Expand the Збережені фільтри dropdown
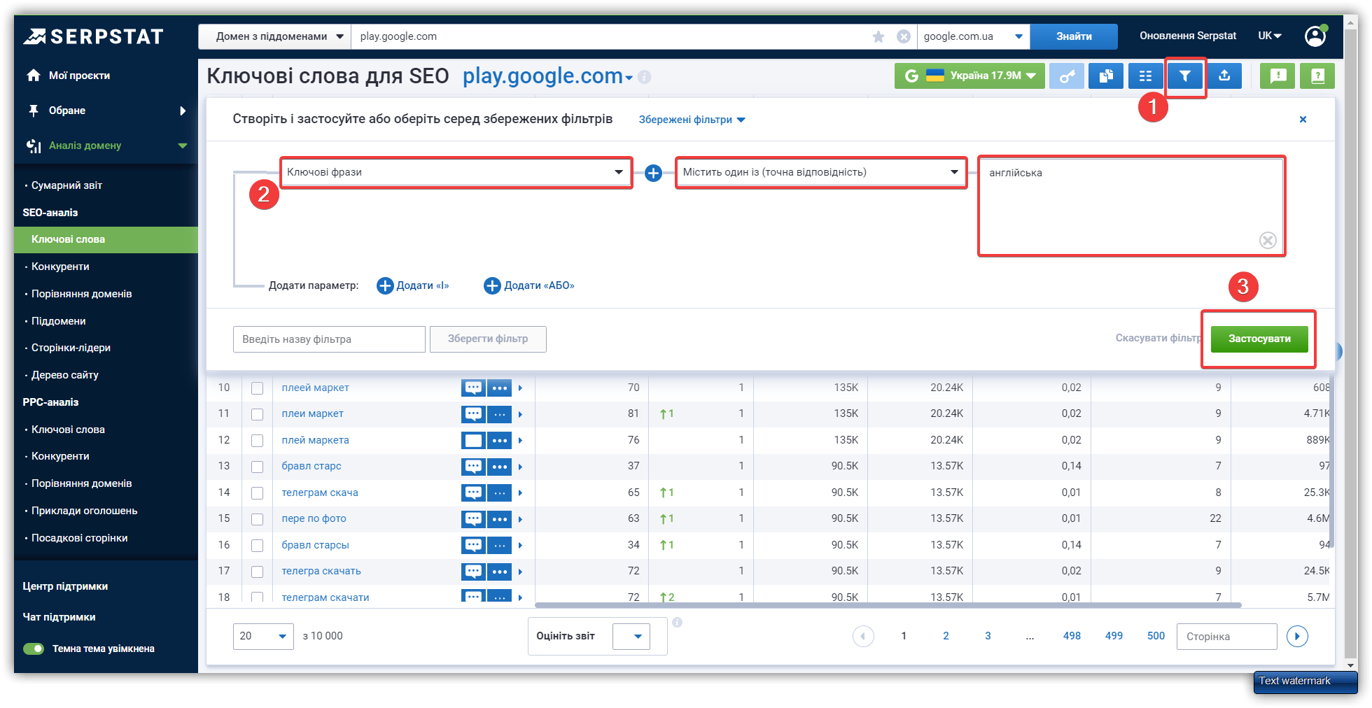 (692, 120)
